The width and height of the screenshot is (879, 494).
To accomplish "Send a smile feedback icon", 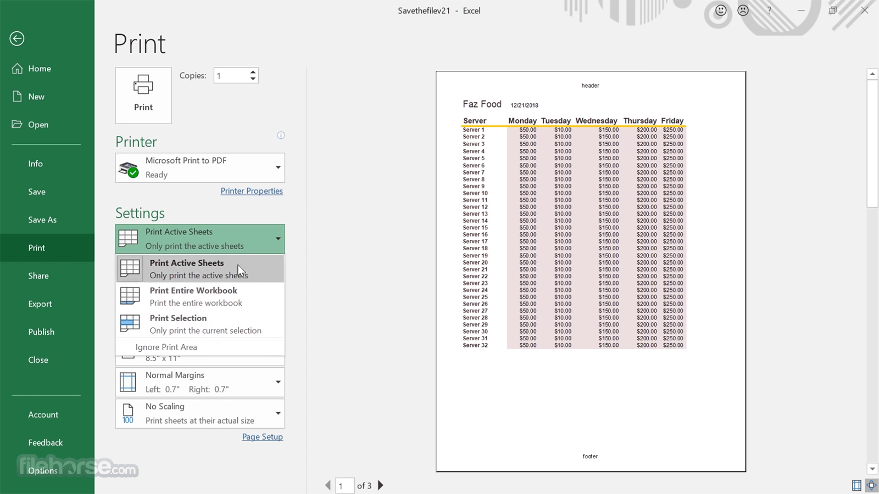I will [721, 10].
